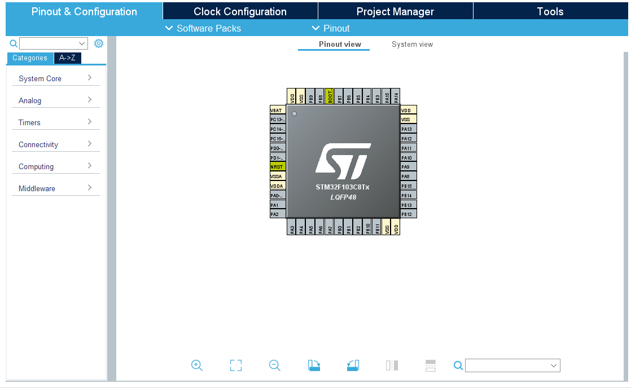631x388 pixels.
Task: Rotate the chip view clockwise
Action: (314, 365)
